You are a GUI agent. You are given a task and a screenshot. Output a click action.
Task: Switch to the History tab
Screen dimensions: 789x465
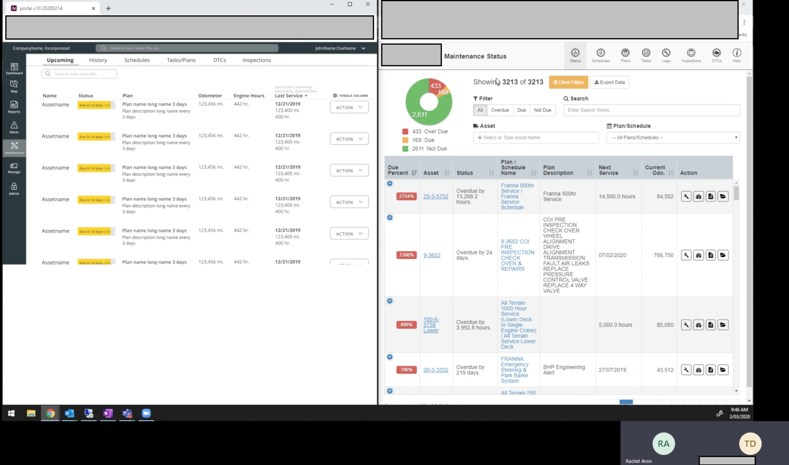[x=98, y=60]
